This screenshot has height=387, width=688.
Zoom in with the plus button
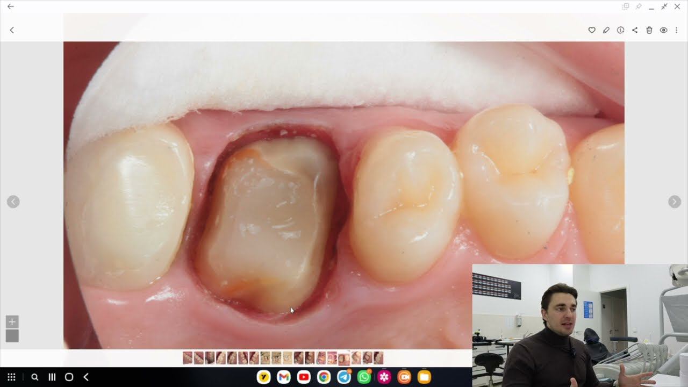[12, 322]
